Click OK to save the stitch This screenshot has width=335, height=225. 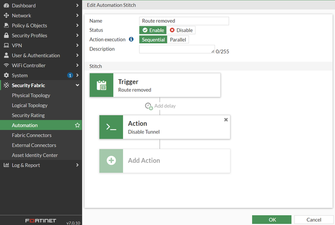tap(272, 220)
